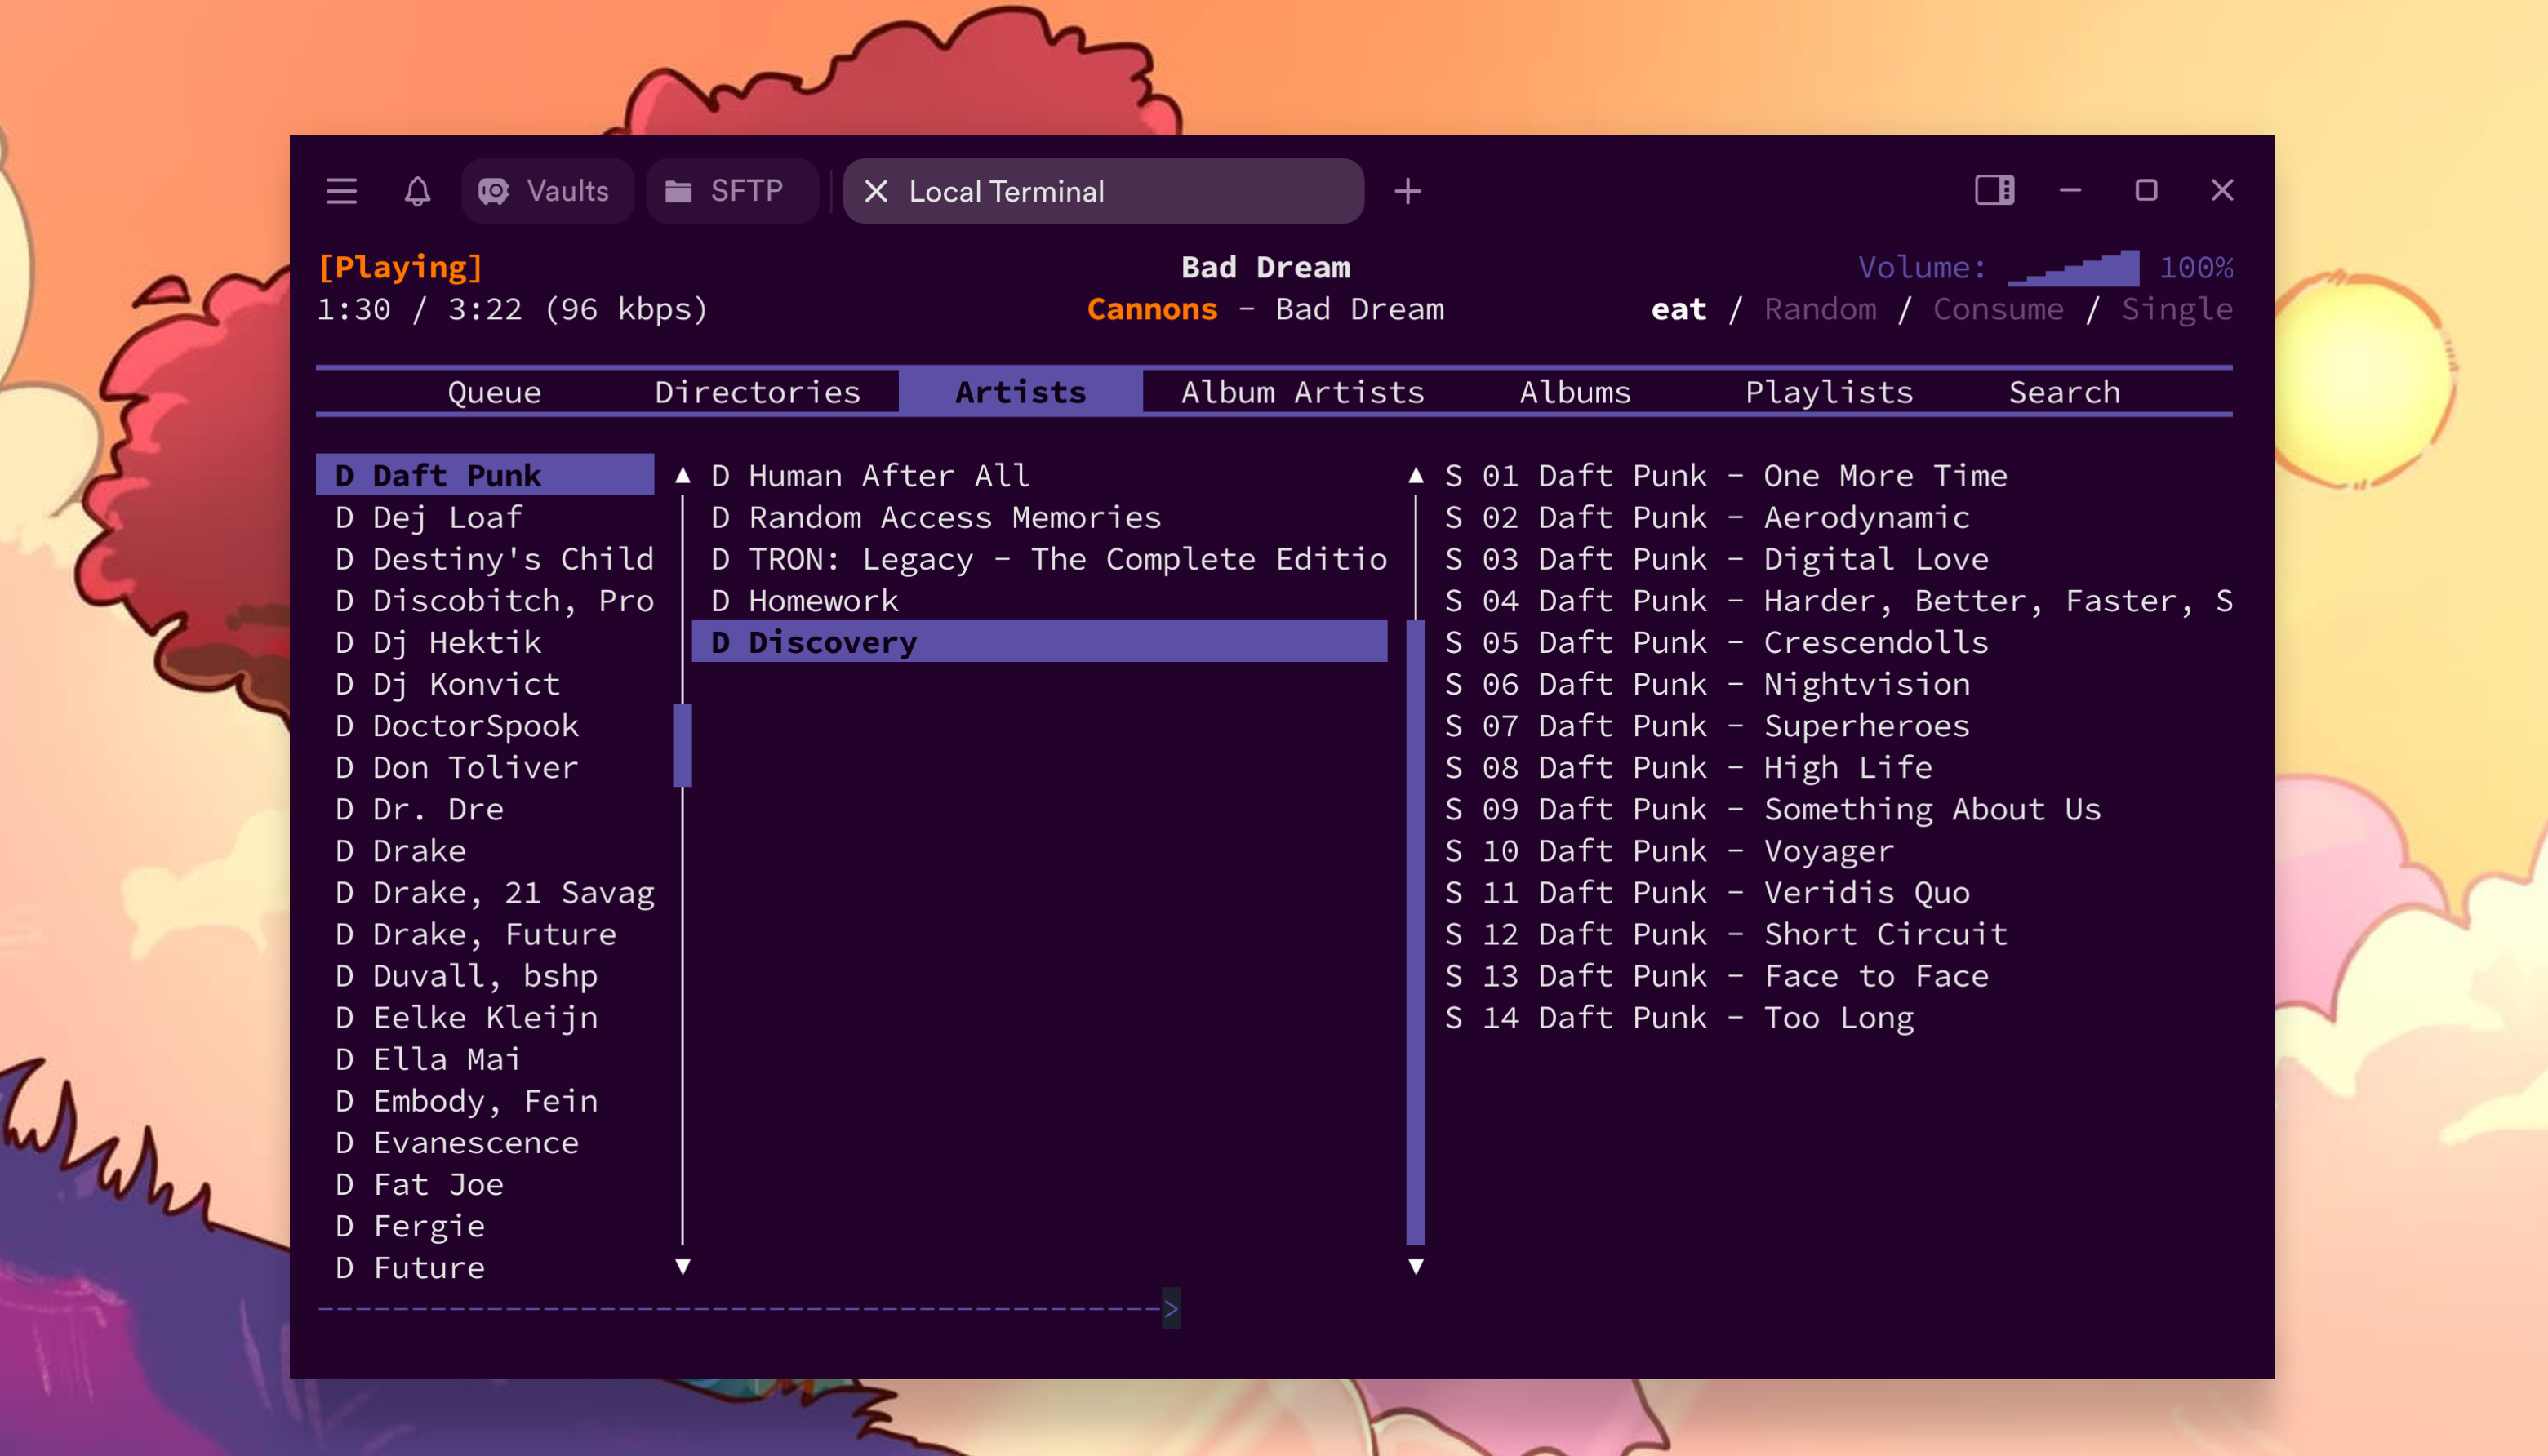Close the Local Terminal tab

pyautogui.click(x=876, y=191)
